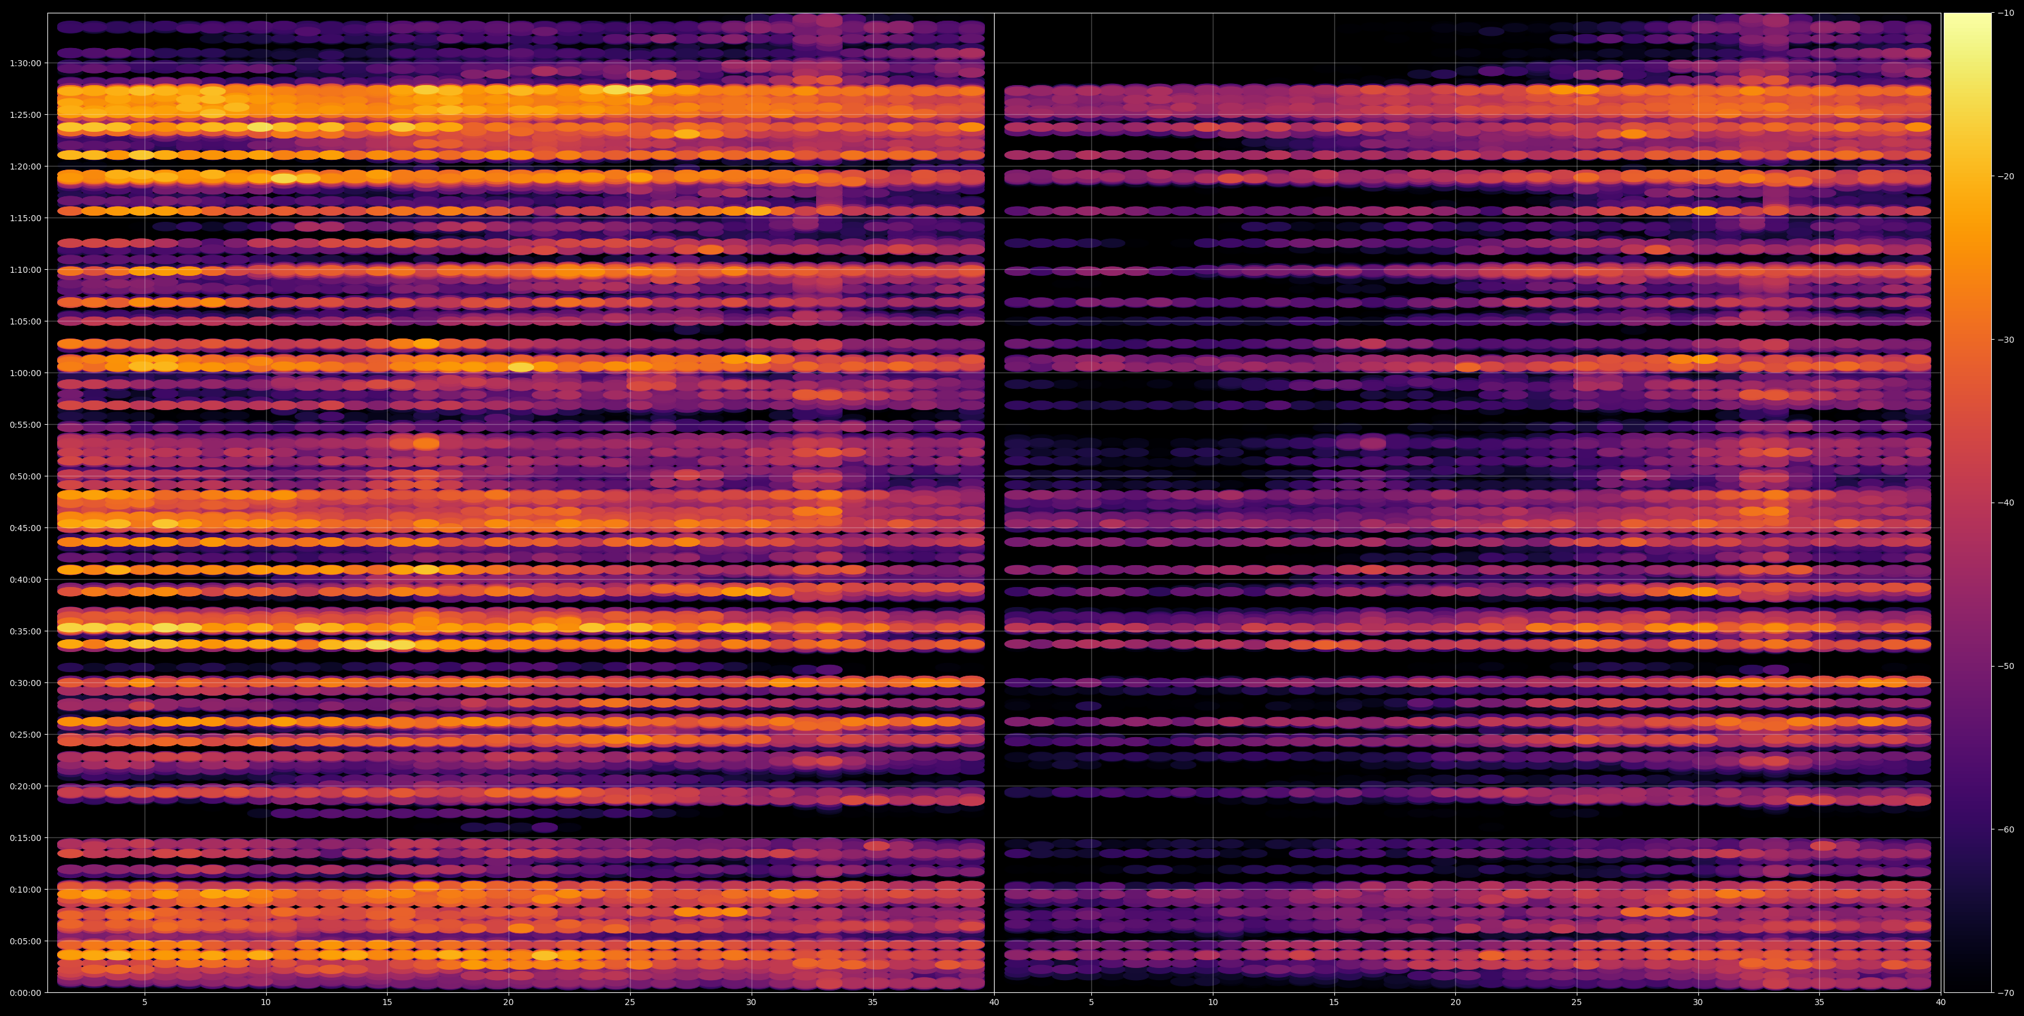Click the 0:45:00 time axis label

(25, 527)
